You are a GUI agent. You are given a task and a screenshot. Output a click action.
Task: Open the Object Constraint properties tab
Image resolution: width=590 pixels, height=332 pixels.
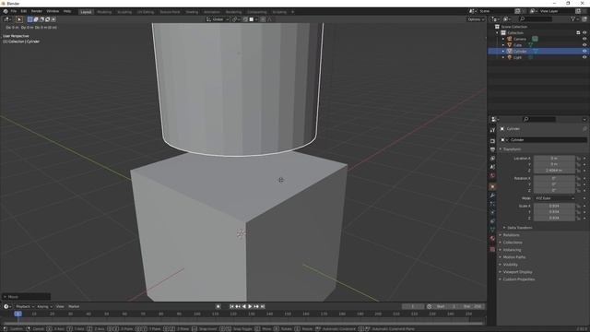pos(492,221)
